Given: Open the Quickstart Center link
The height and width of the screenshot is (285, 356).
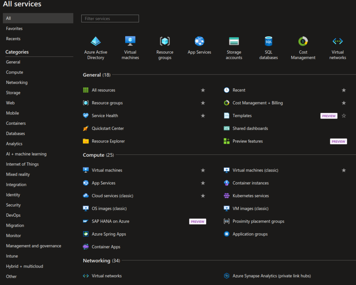Looking at the screenshot, I should tap(108, 128).
